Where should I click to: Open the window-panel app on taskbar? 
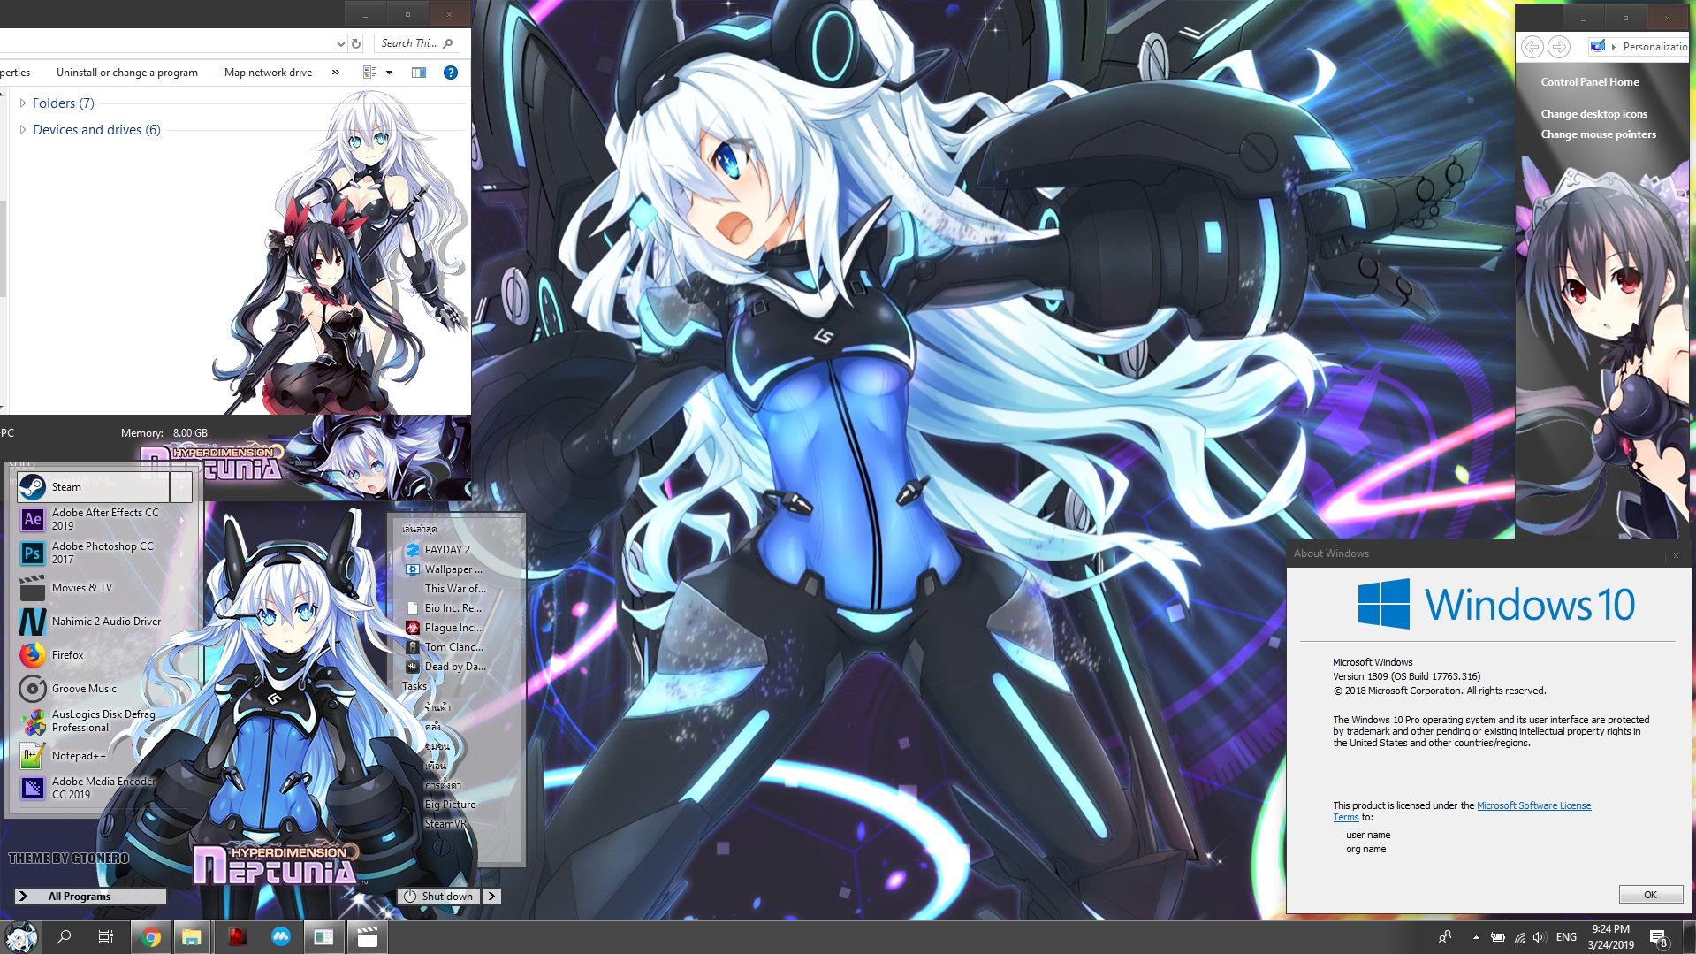(323, 937)
